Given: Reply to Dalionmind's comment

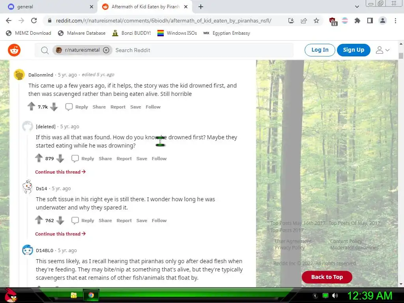Looking at the screenshot, I should (x=77, y=107).
